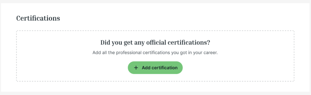Click the grey page margin outside the card
This screenshot has height=95, width=311.
tap(155, 93)
